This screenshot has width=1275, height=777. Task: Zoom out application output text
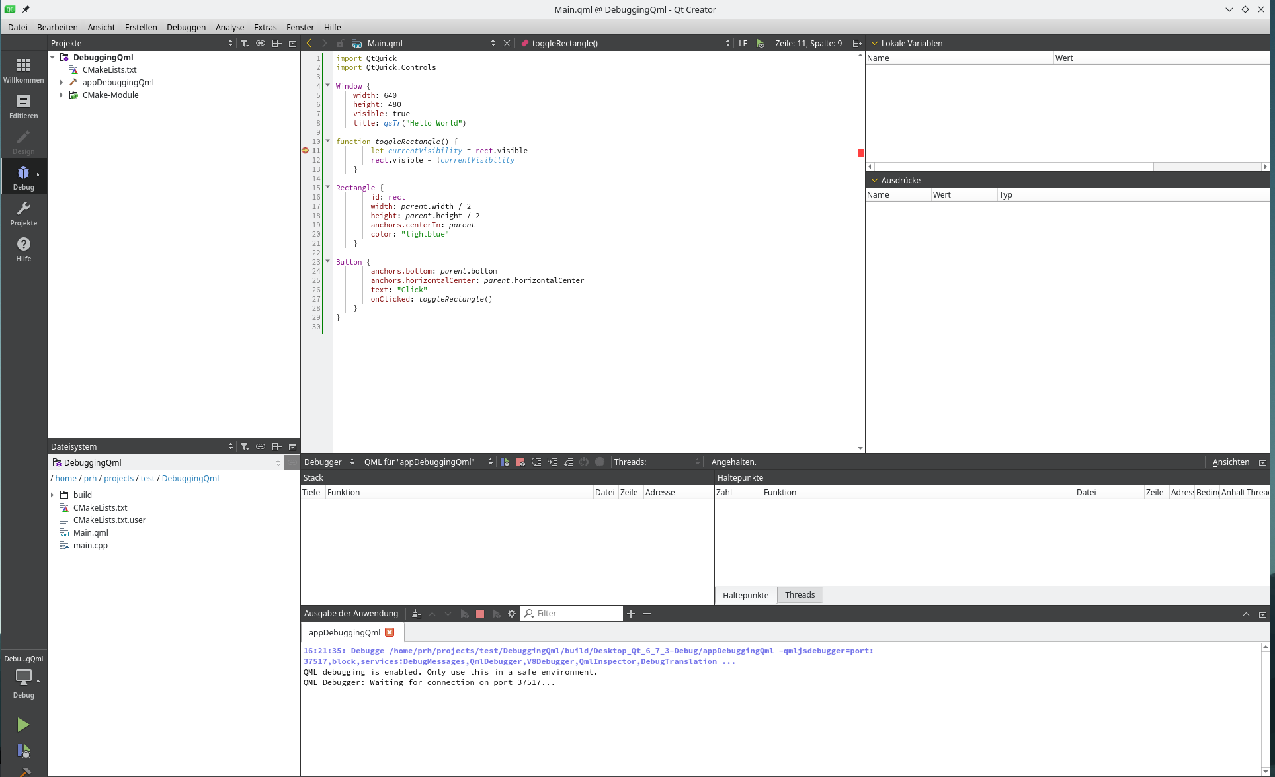647,614
